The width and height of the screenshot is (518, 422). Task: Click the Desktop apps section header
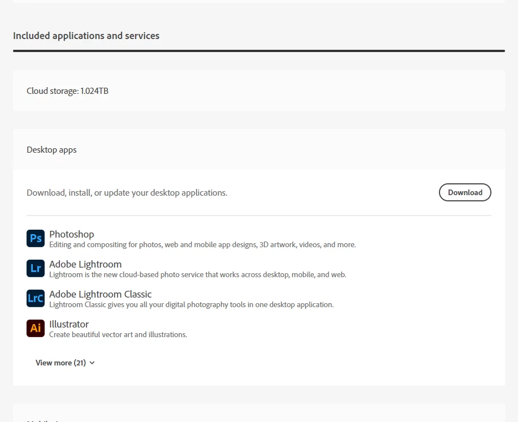51,150
